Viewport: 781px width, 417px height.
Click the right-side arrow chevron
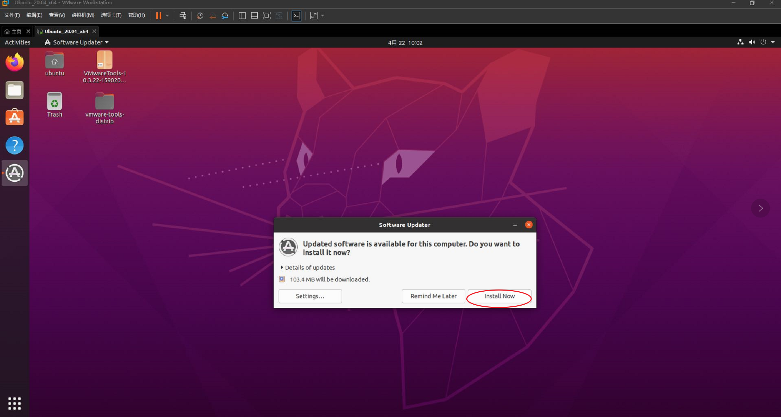(761, 208)
